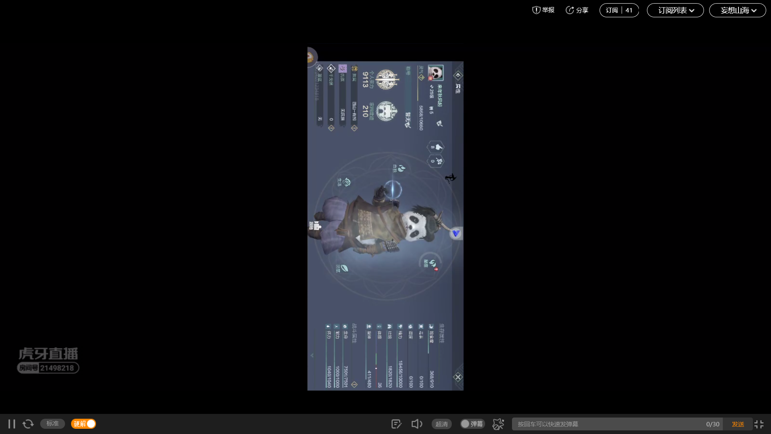Open the 干戈值 info exclamation icon

331,128
